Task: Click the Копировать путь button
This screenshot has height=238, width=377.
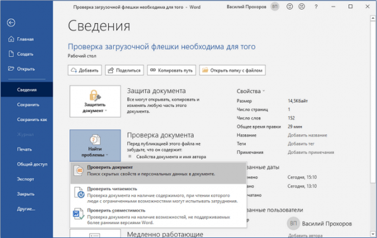Action: click(172, 71)
